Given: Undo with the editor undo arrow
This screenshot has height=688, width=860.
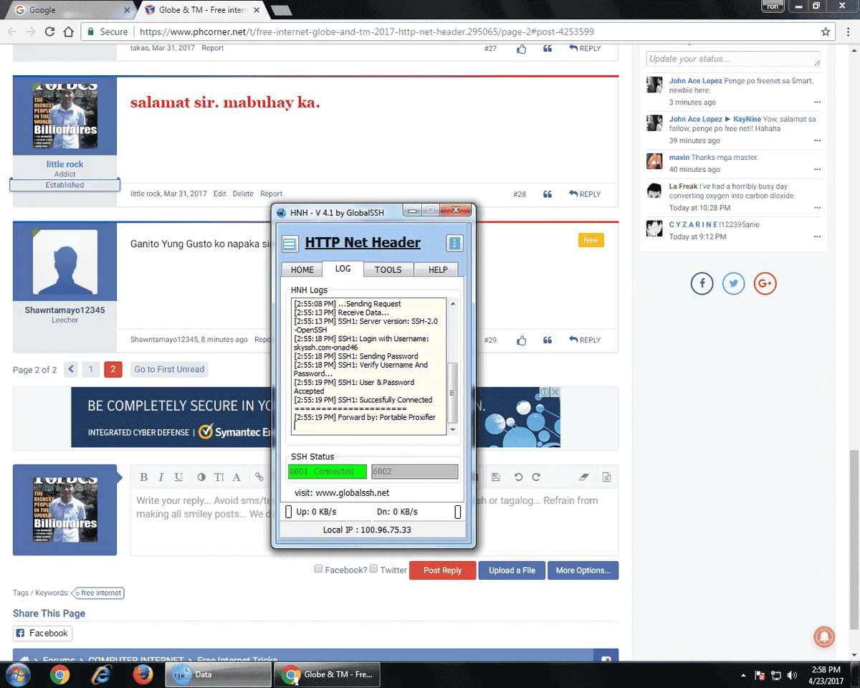Looking at the screenshot, I should [518, 477].
